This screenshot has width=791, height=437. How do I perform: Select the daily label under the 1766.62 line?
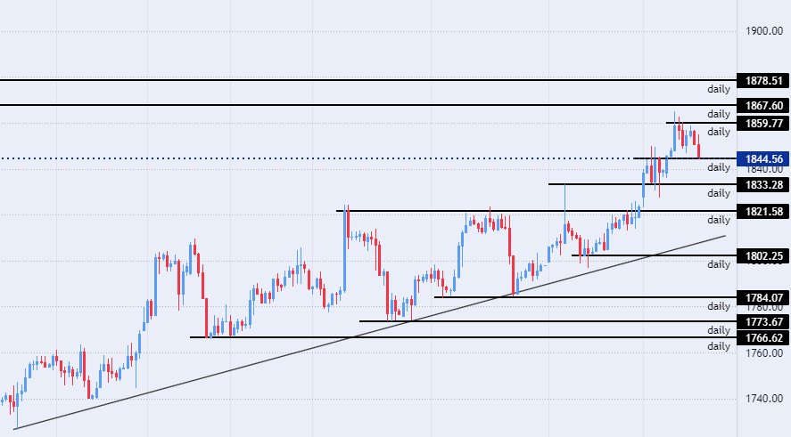[x=719, y=345]
